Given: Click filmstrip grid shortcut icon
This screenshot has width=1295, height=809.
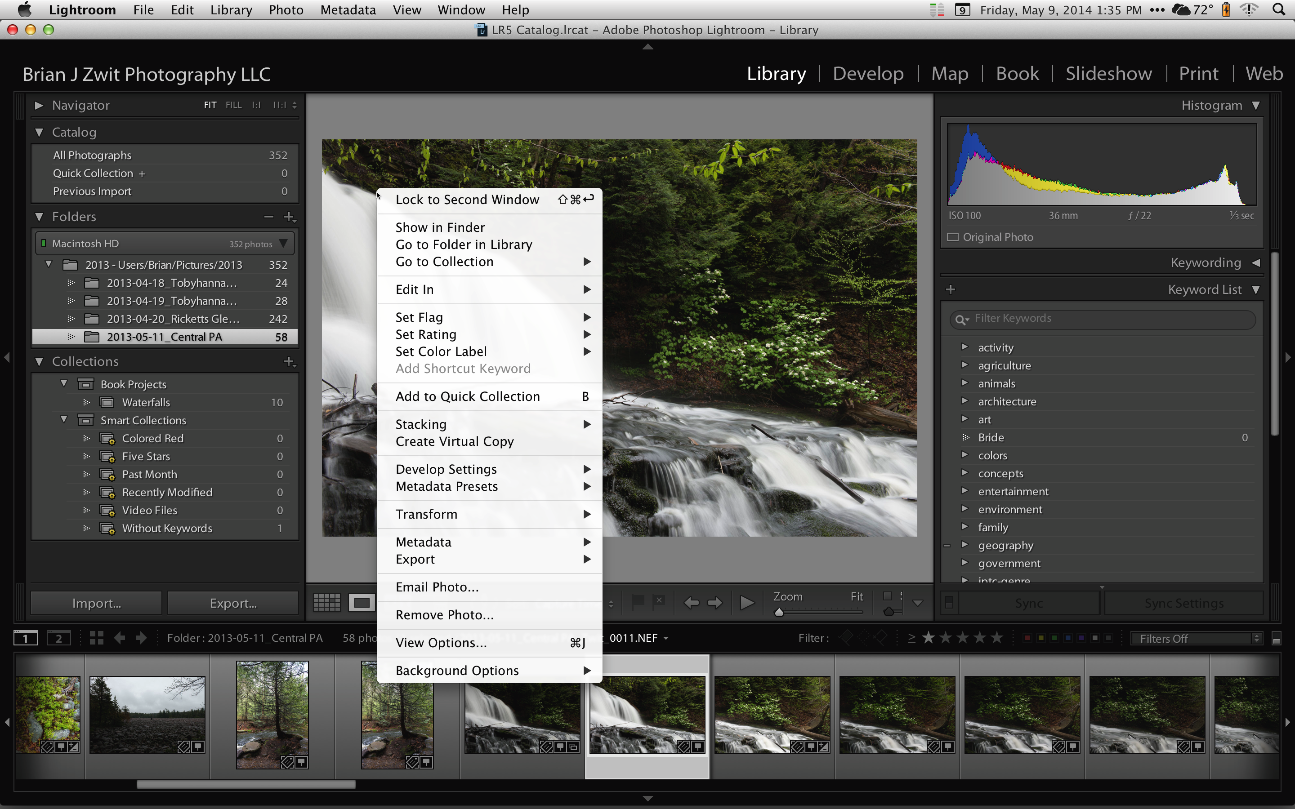Looking at the screenshot, I should click(x=96, y=638).
